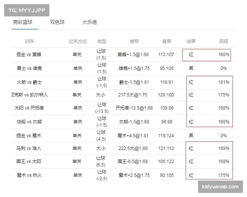The height and width of the screenshot is (197, 247).
Task: Click recommendation 黄蜂+1.5@1.68
Action: 133,55
